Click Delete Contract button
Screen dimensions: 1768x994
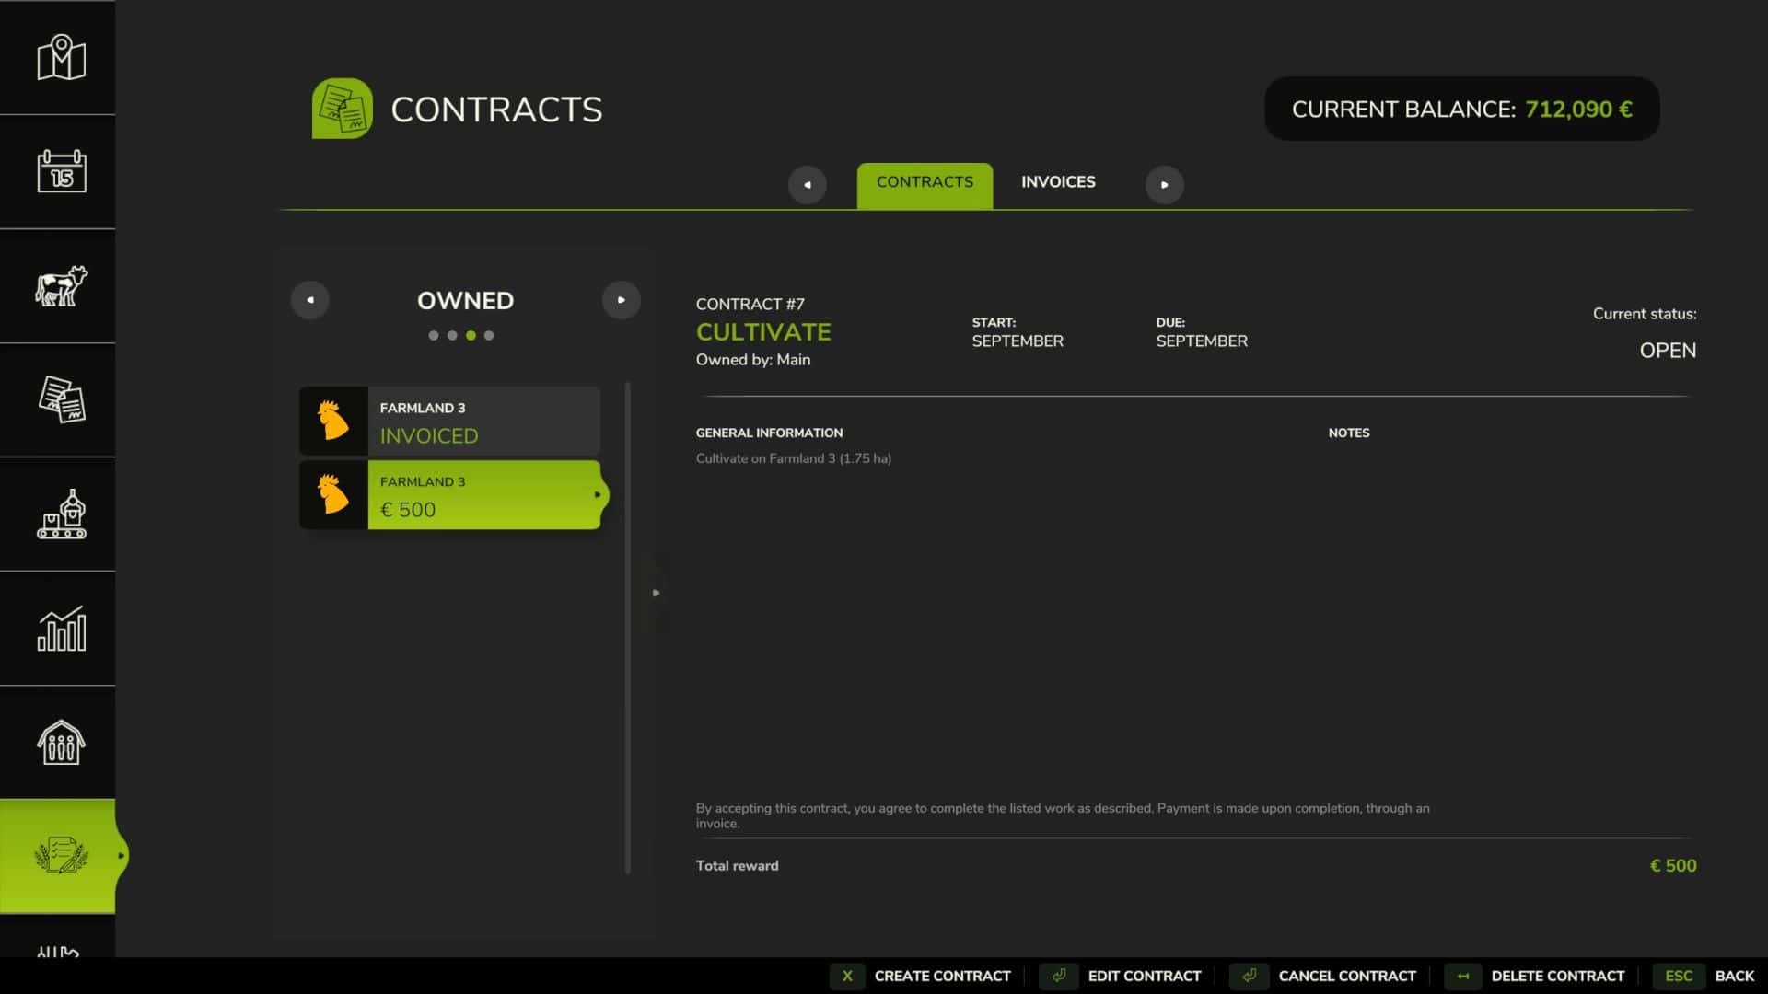[x=1556, y=976]
